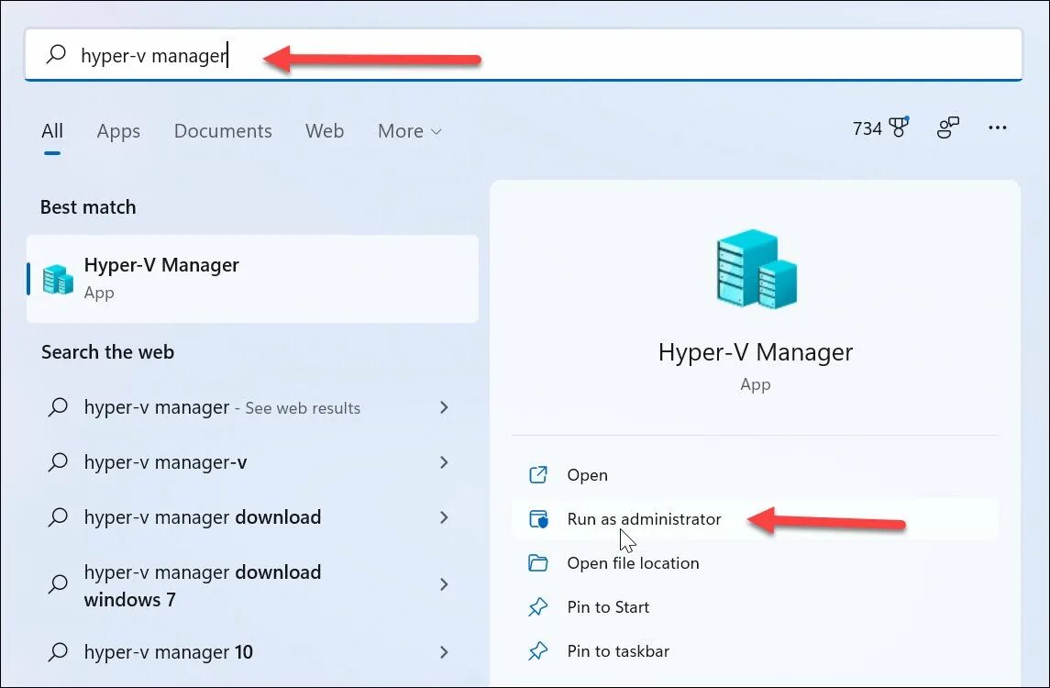Select Hyper-V Manager best match result
The width and height of the screenshot is (1050, 688).
click(252, 279)
